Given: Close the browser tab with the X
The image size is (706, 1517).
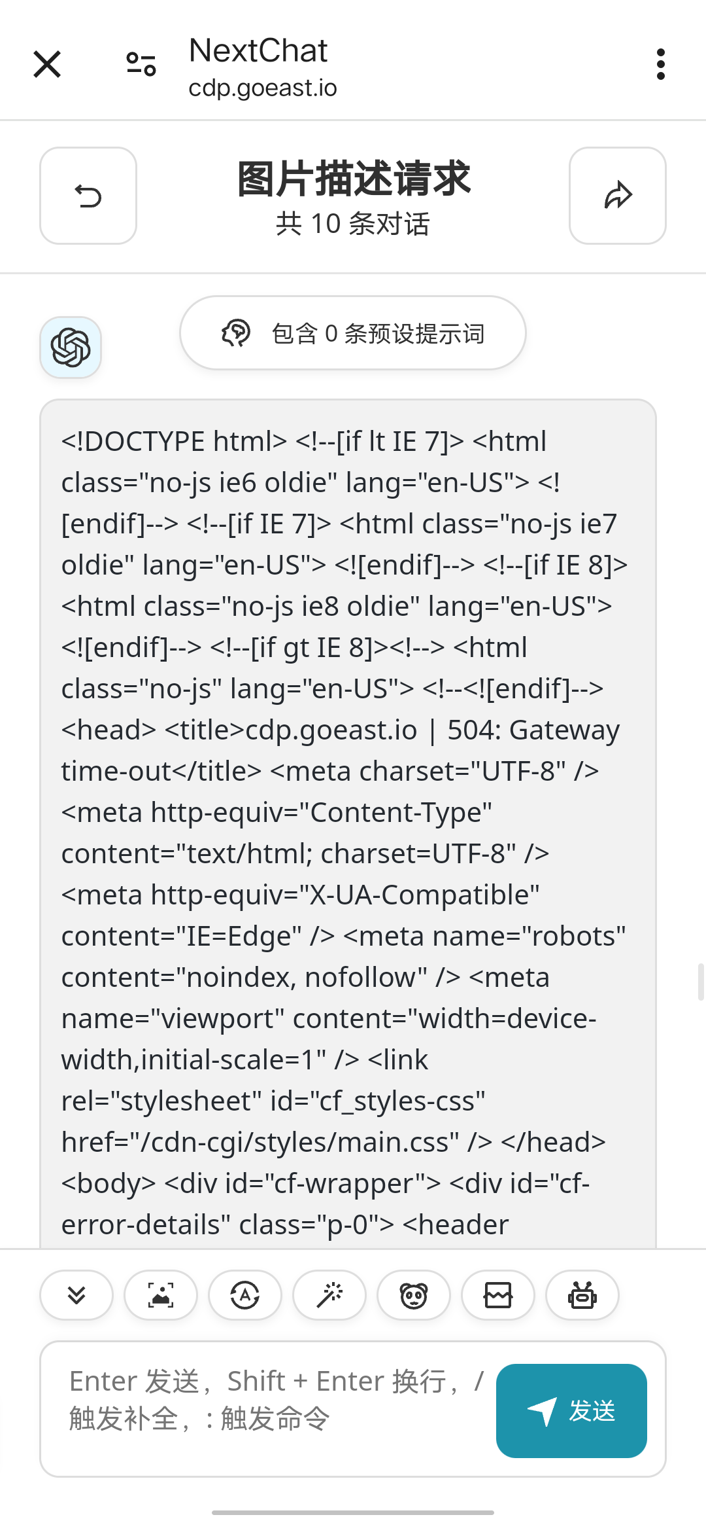Looking at the screenshot, I should 47,64.
